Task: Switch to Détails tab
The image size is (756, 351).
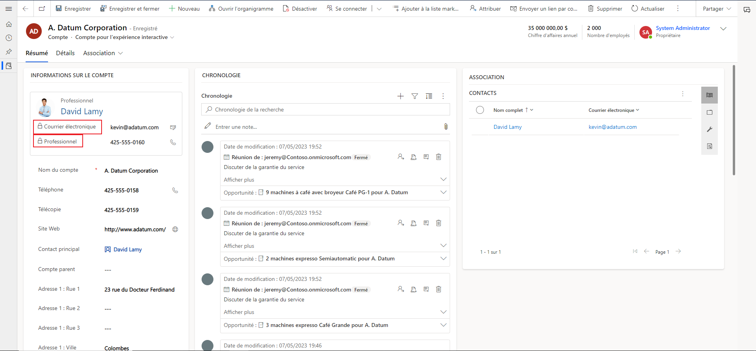Action: tap(65, 53)
